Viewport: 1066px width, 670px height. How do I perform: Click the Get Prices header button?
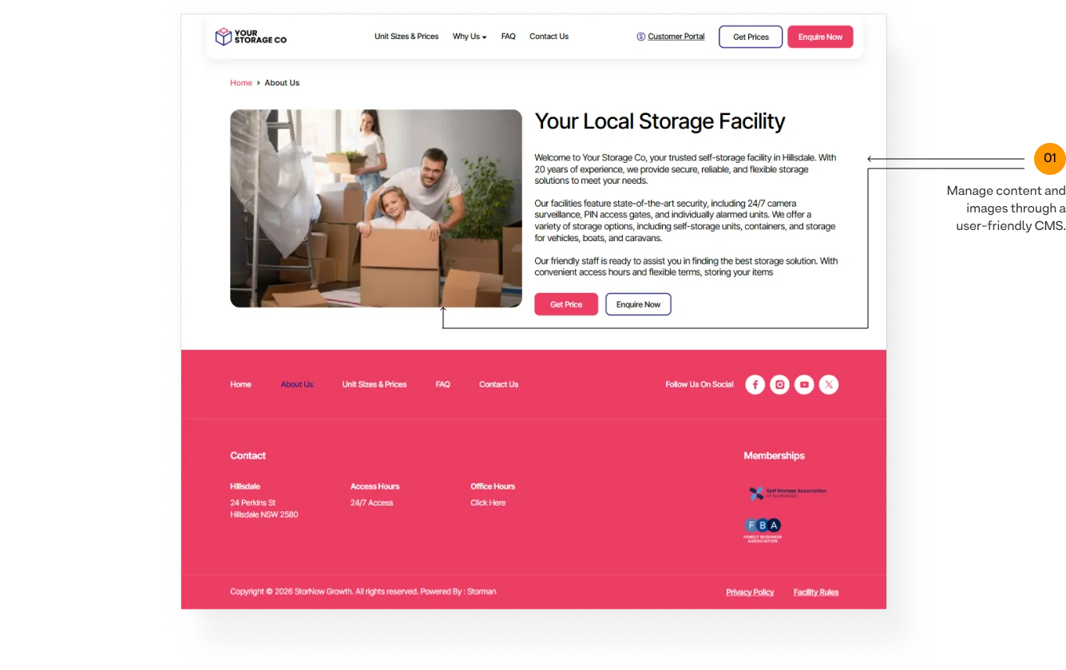pos(751,37)
